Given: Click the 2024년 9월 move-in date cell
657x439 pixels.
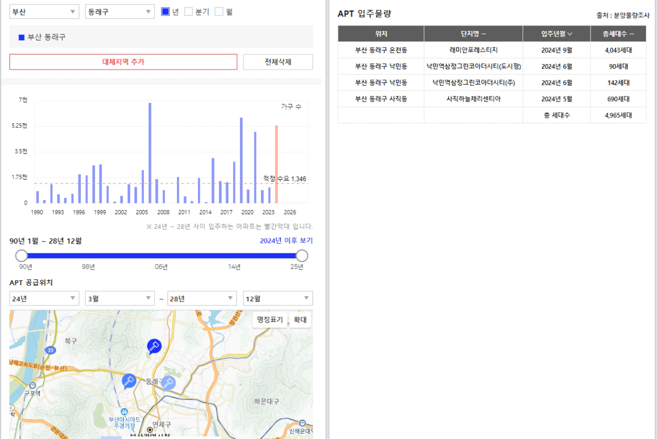Looking at the screenshot, I should (x=556, y=50).
